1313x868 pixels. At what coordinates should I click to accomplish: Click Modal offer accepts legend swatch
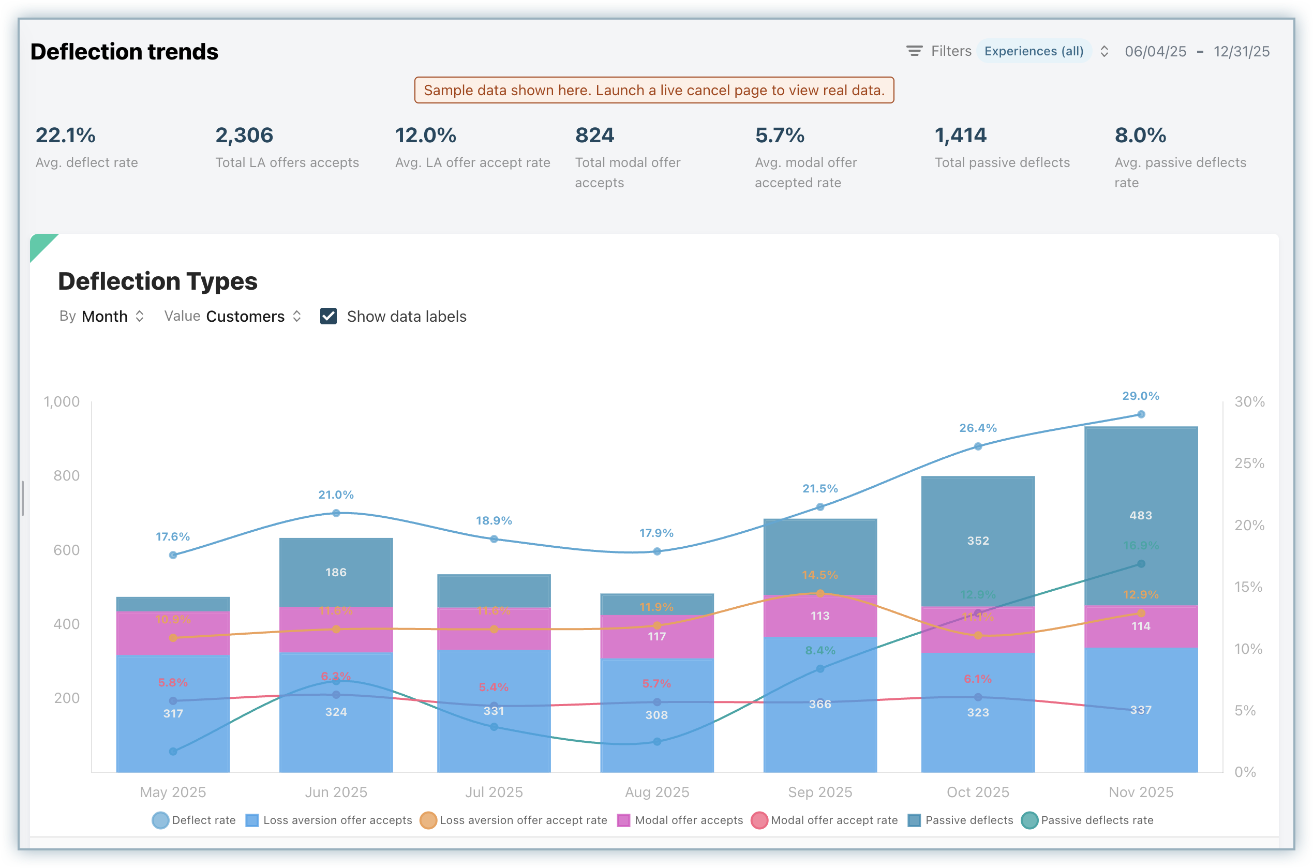(623, 820)
